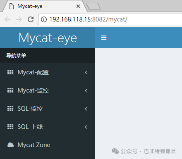This screenshot has height=159, width=182.
Task: Expand the Mycat-配置 chevron
Action: [x=86, y=72]
